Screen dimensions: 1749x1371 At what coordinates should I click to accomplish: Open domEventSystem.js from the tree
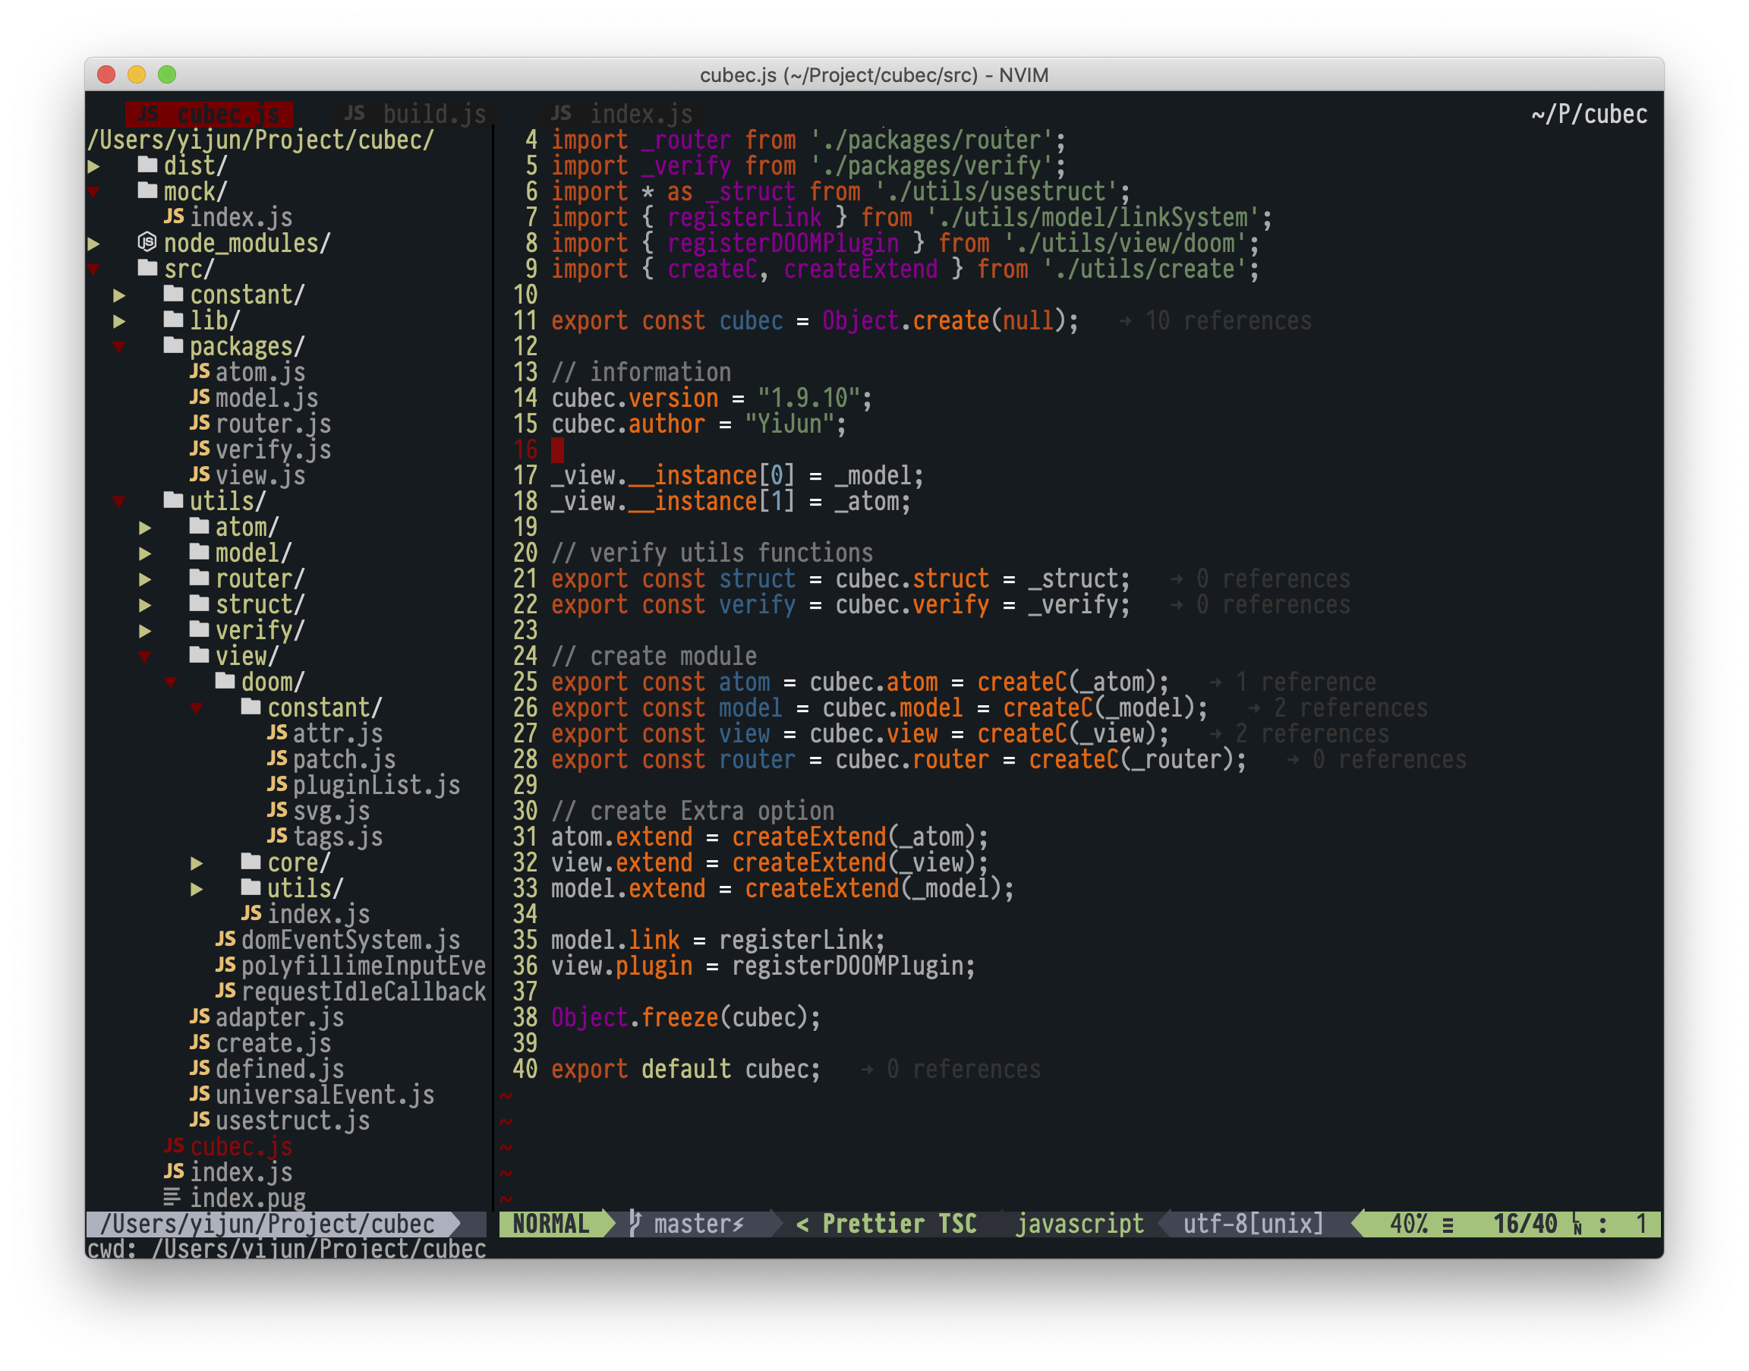click(350, 940)
